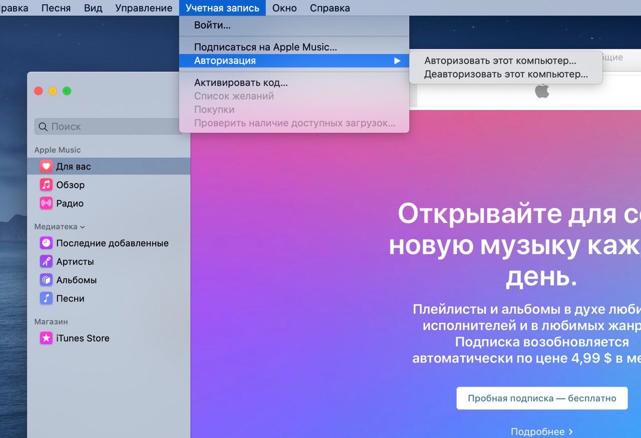Click the Магазин section header
The image size is (641, 438).
tap(51, 321)
